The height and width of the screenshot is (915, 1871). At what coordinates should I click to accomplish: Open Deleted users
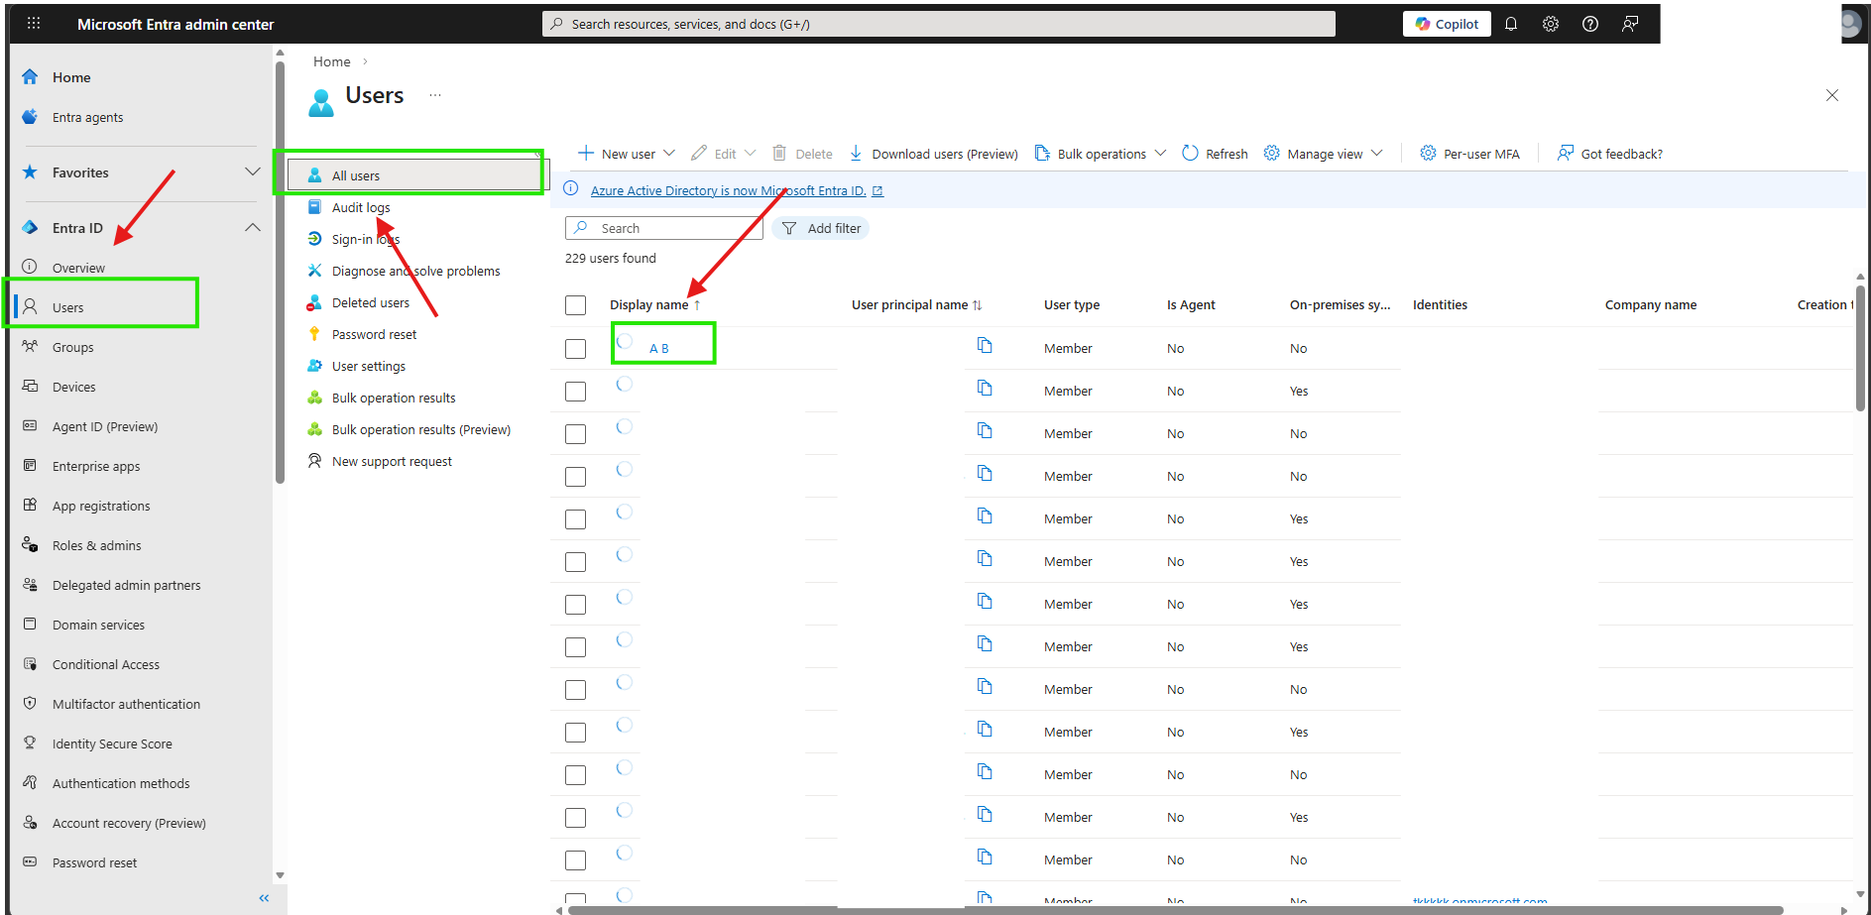(371, 302)
